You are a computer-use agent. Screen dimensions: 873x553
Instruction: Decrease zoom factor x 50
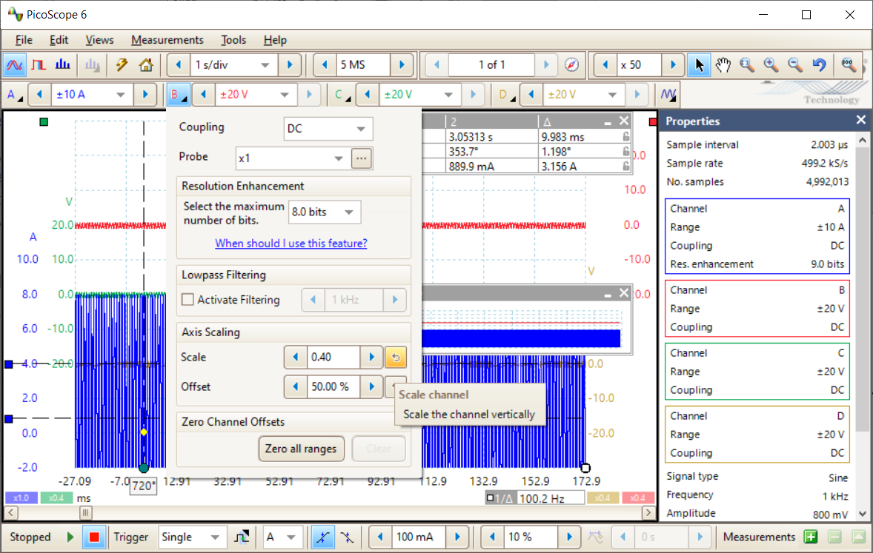pyautogui.click(x=605, y=65)
